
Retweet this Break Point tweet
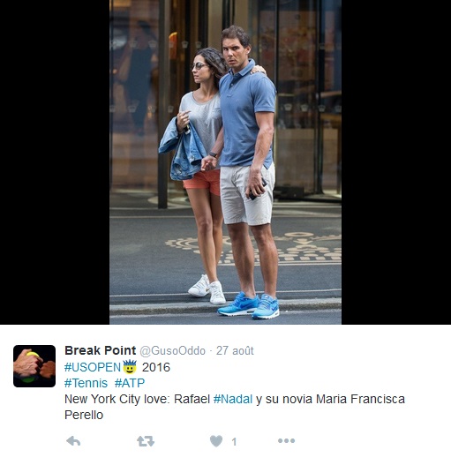point(146,441)
